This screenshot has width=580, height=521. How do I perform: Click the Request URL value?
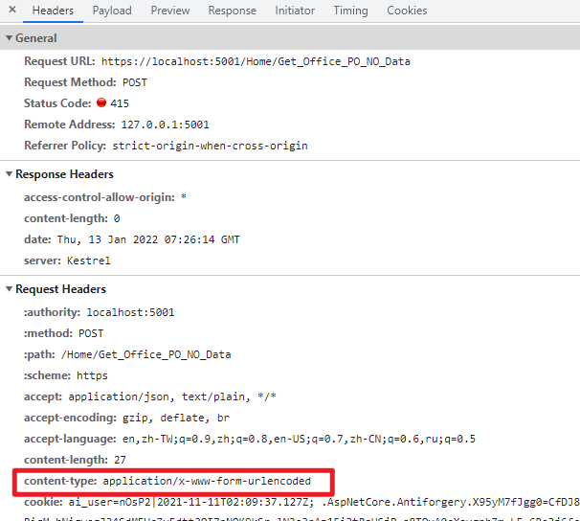point(256,61)
